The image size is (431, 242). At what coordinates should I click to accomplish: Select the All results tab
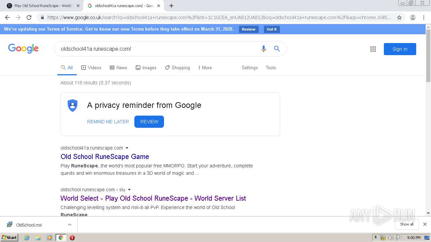(x=67, y=68)
